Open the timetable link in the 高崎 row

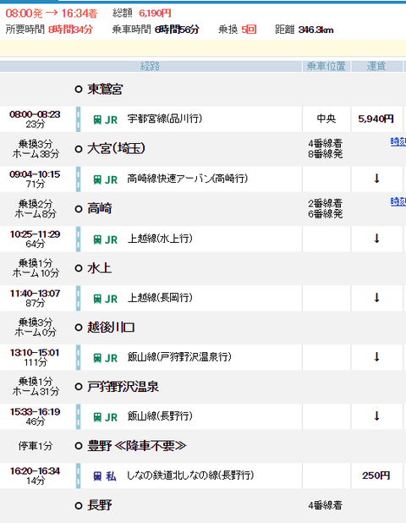(398, 201)
